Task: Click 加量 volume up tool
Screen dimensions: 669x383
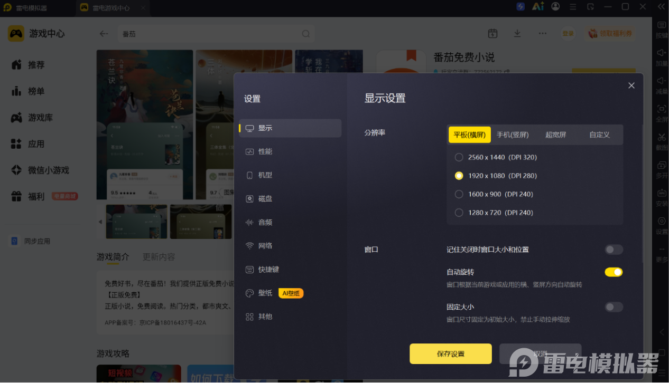Action: [662, 57]
